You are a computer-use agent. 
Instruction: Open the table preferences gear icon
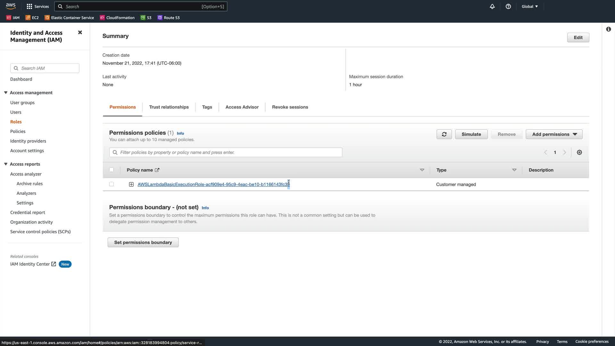point(579,152)
